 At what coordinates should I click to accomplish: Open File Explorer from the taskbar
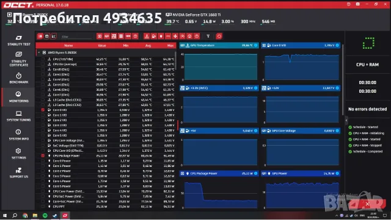[x=35, y=215]
